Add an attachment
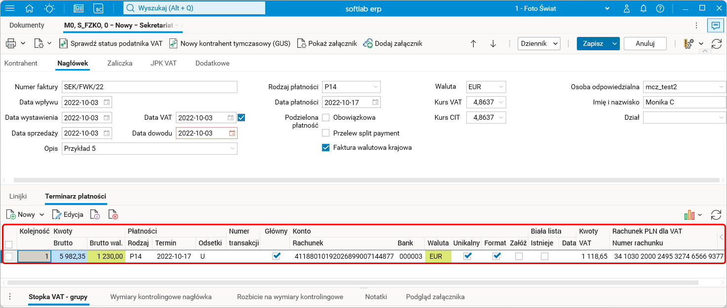The height and width of the screenshot is (308, 727). click(393, 43)
